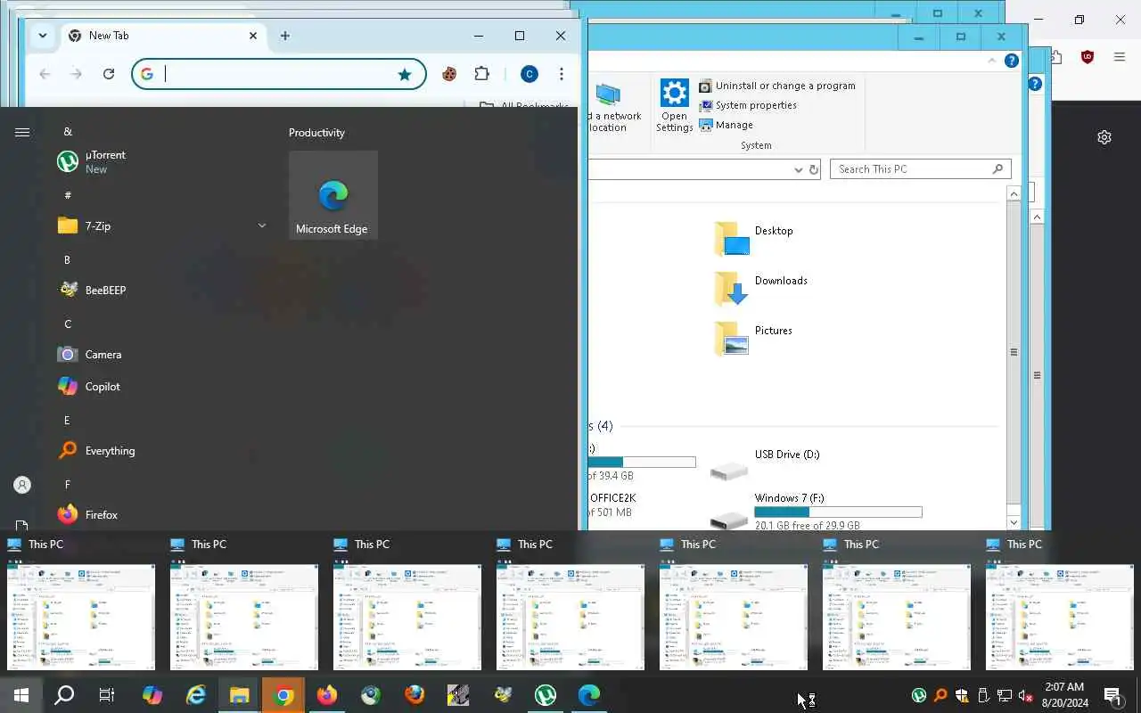
Task: Open Chrome three-dot menu
Action: pyautogui.click(x=562, y=74)
